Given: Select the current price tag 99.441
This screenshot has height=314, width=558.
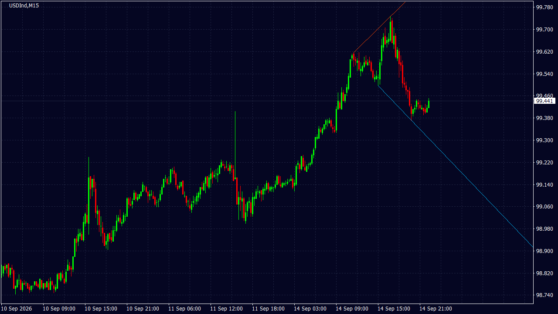Looking at the screenshot, I should pos(545,101).
